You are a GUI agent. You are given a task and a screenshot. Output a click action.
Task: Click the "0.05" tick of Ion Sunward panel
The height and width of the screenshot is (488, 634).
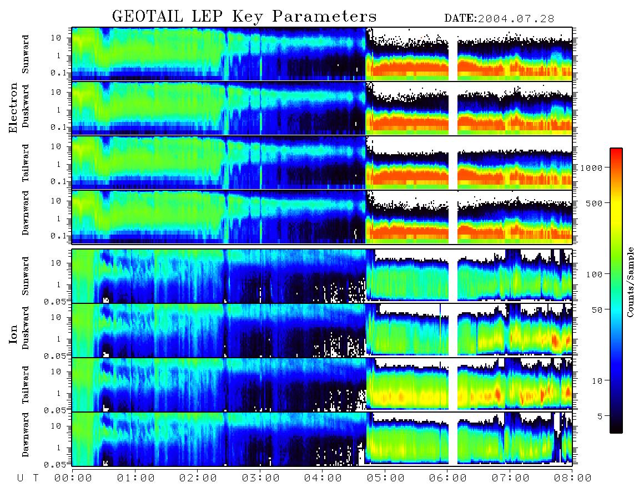(54, 301)
